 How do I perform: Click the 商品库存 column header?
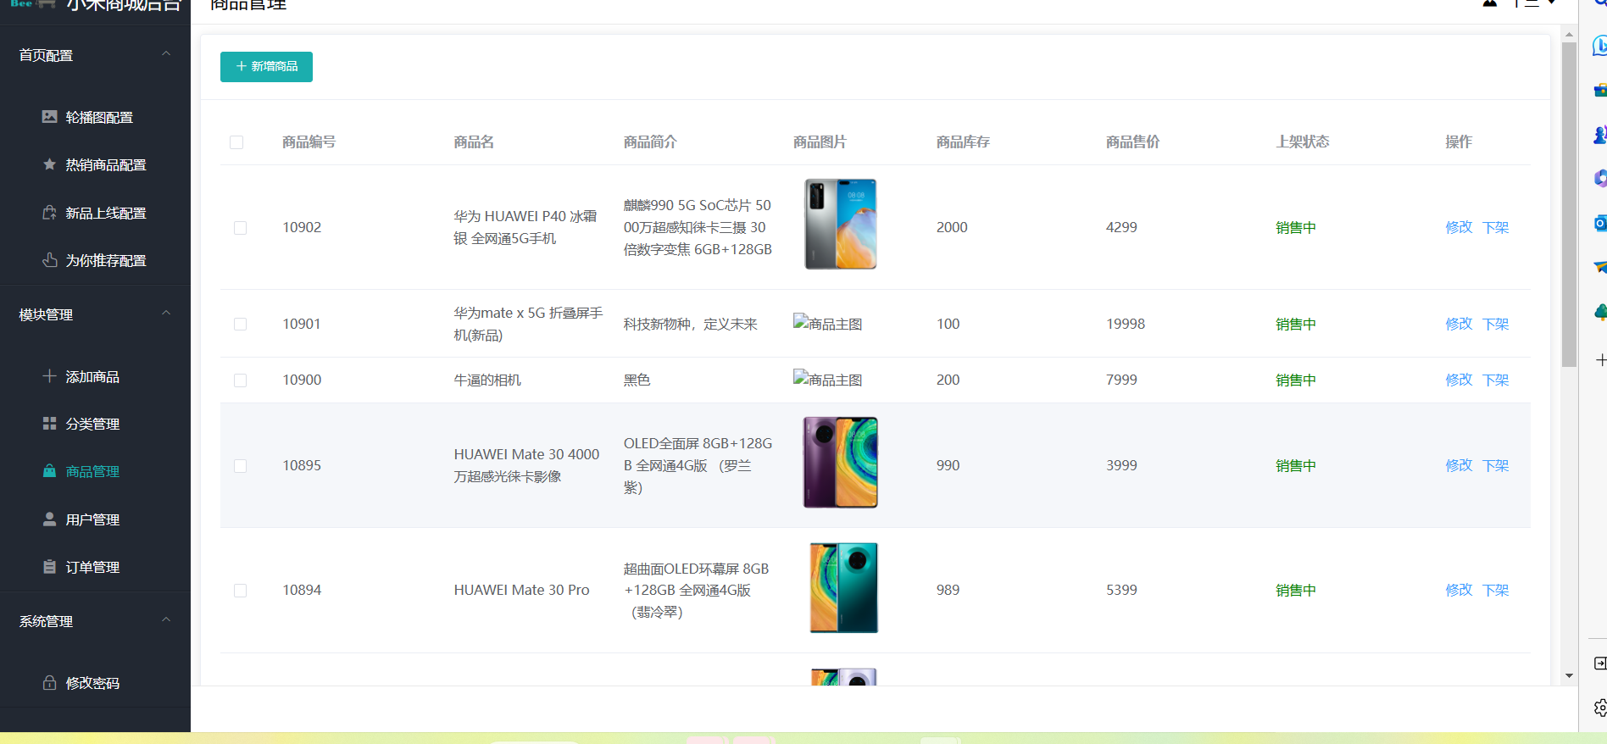coord(963,142)
